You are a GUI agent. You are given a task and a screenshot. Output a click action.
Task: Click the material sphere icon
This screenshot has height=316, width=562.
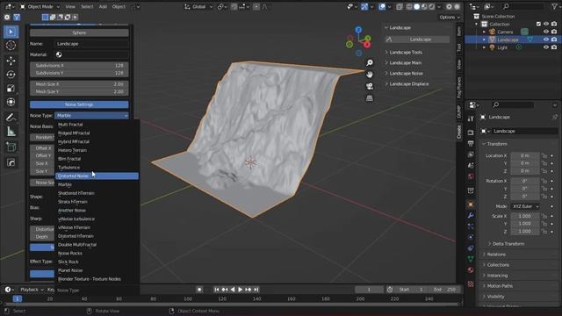pos(59,54)
